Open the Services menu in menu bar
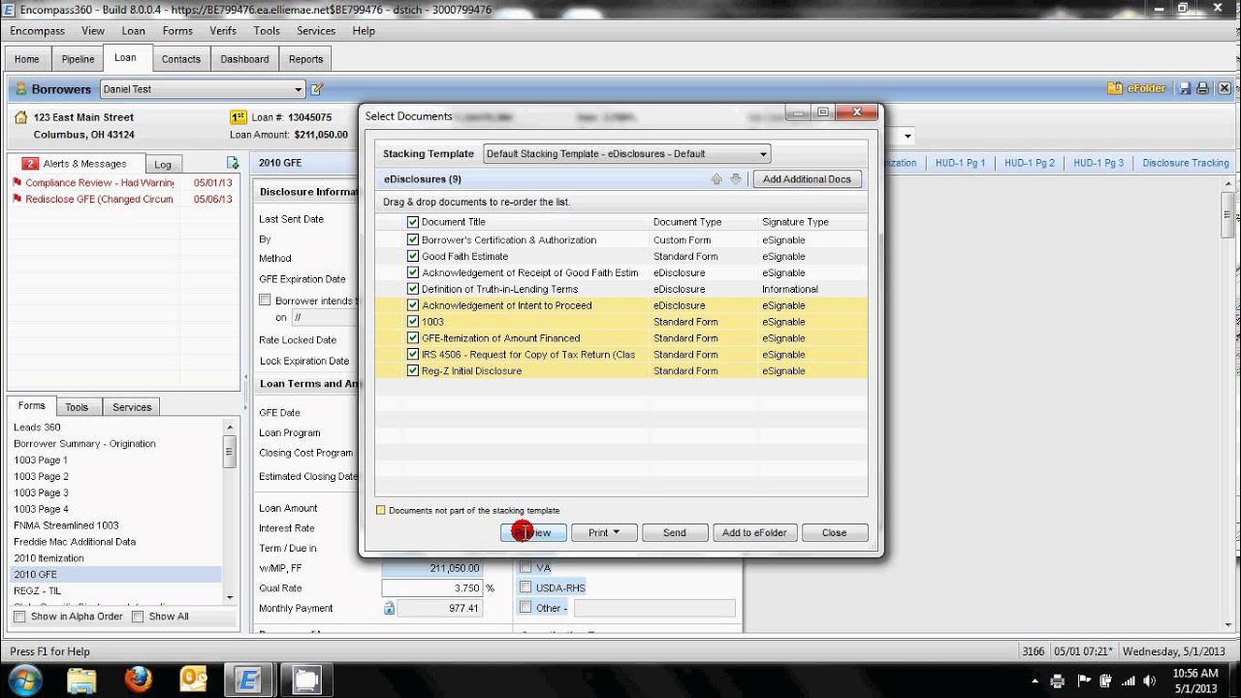Image resolution: width=1241 pixels, height=698 pixels. coord(316,31)
